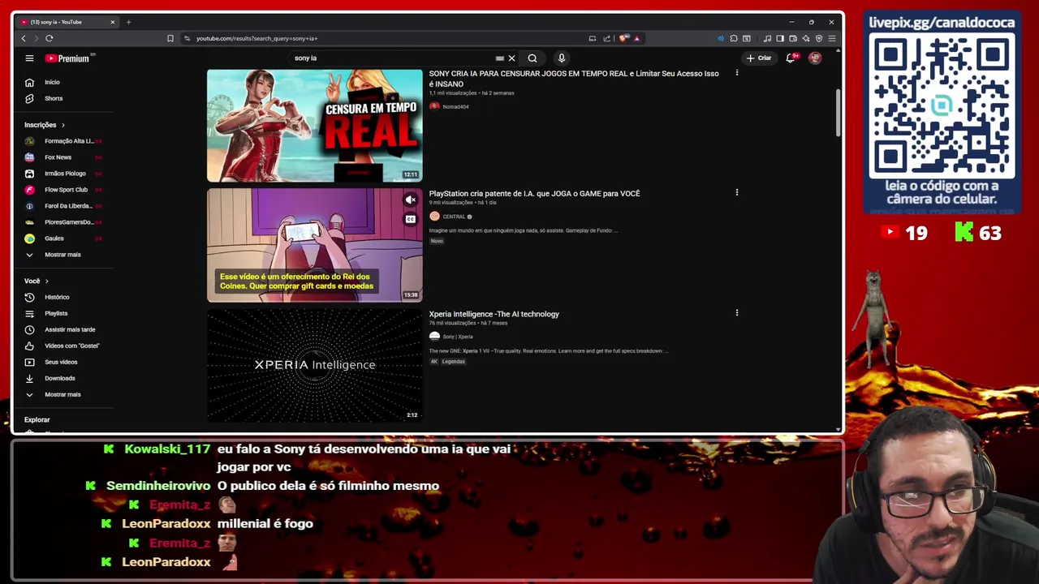Open the Brave Leo AI sparkle icon
This screenshot has height=584, width=1039.
click(806, 38)
